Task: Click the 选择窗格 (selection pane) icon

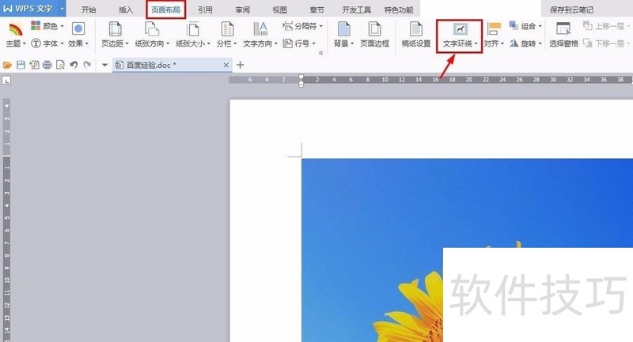Action: pos(563,30)
